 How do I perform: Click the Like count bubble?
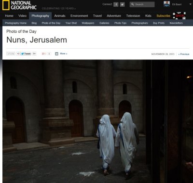18,54
